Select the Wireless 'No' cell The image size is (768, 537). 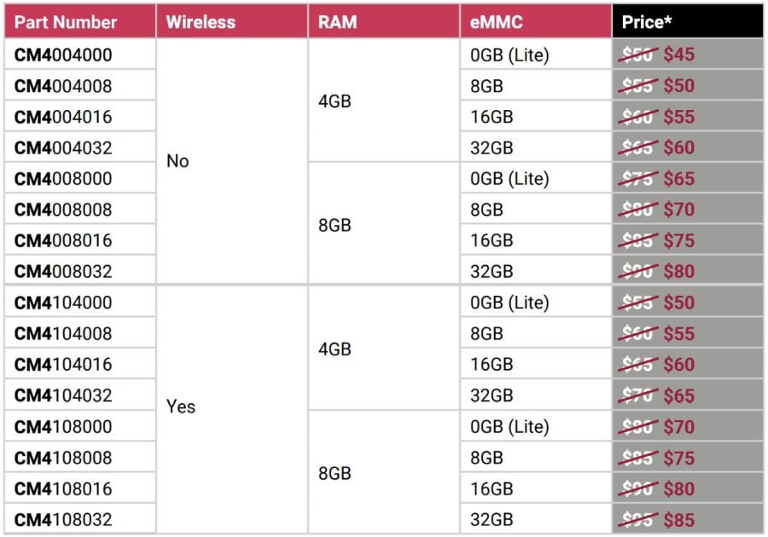[x=232, y=161]
